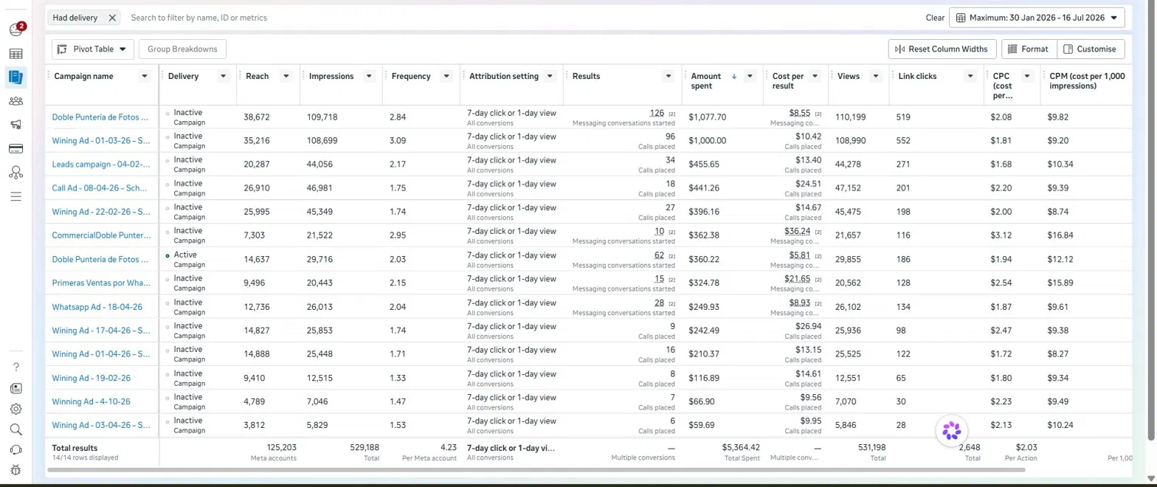This screenshot has height=487, width=1157.
Task: Expand the Attribution setting column menu arrow
Action: tap(550, 76)
